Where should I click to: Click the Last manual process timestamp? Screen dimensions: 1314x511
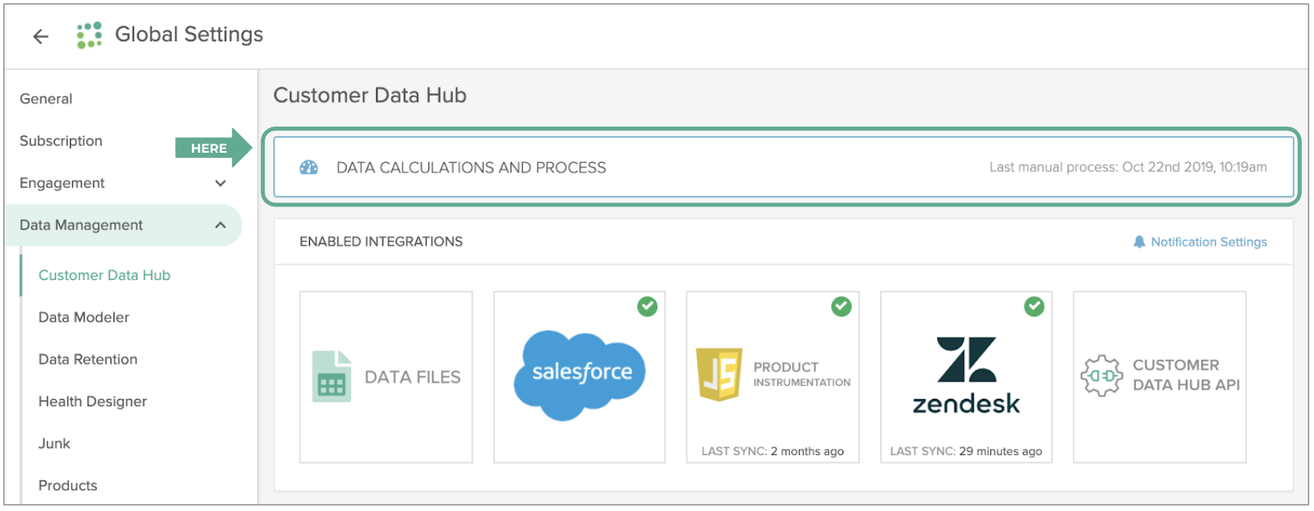pyautogui.click(x=1128, y=167)
